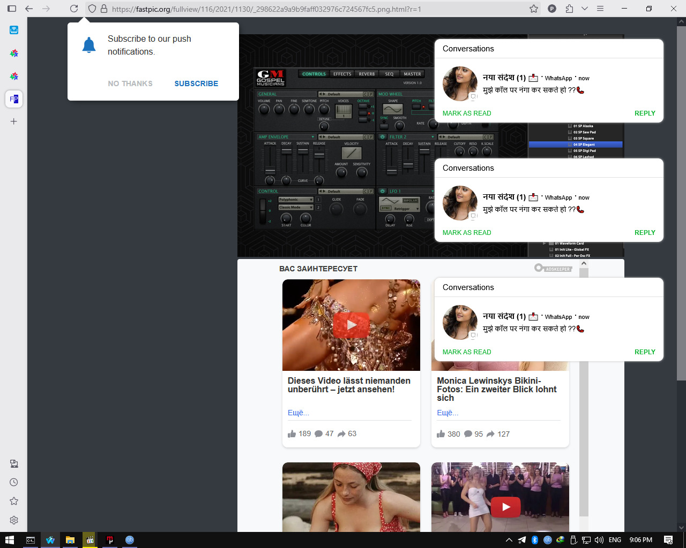Click the site security padlock icon
The image size is (686, 548).
(104, 9)
